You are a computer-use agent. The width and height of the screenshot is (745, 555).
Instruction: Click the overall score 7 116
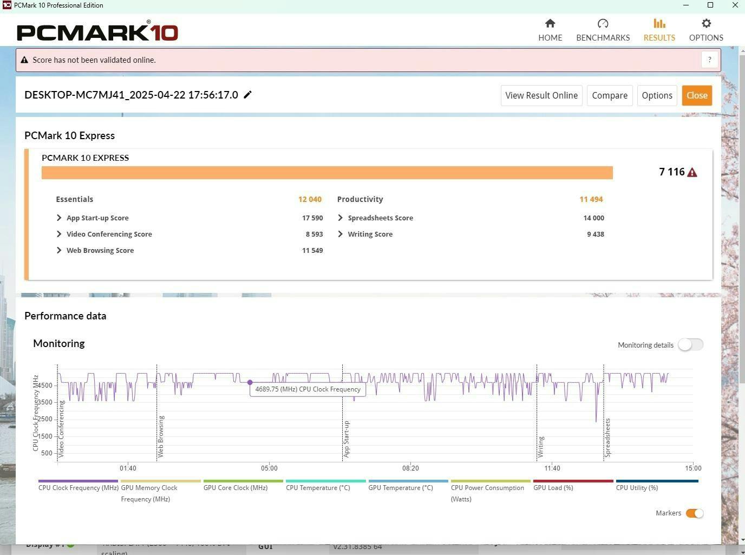(x=672, y=172)
